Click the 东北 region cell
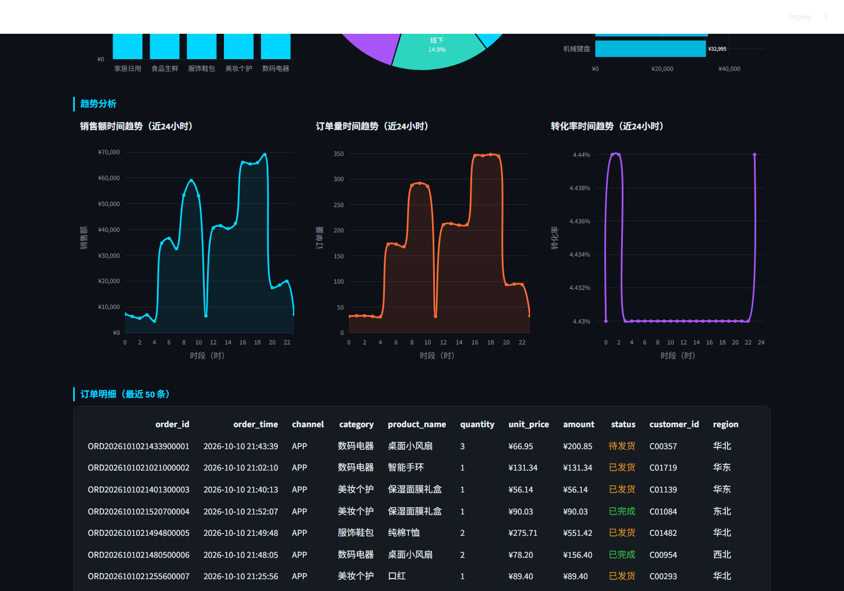The height and width of the screenshot is (591, 844). [722, 511]
